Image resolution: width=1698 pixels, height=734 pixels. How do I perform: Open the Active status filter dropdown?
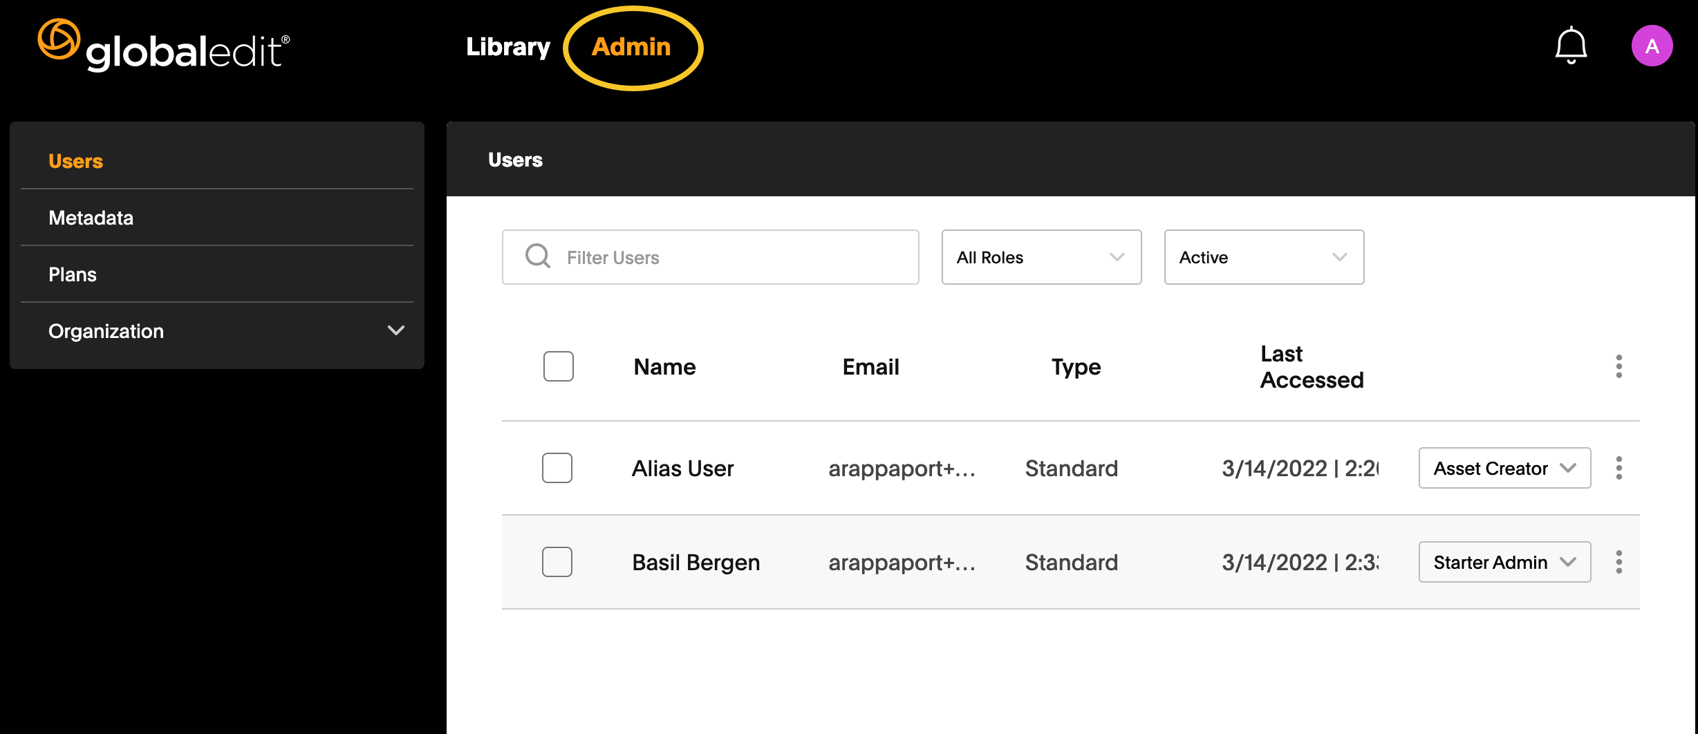click(x=1264, y=256)
